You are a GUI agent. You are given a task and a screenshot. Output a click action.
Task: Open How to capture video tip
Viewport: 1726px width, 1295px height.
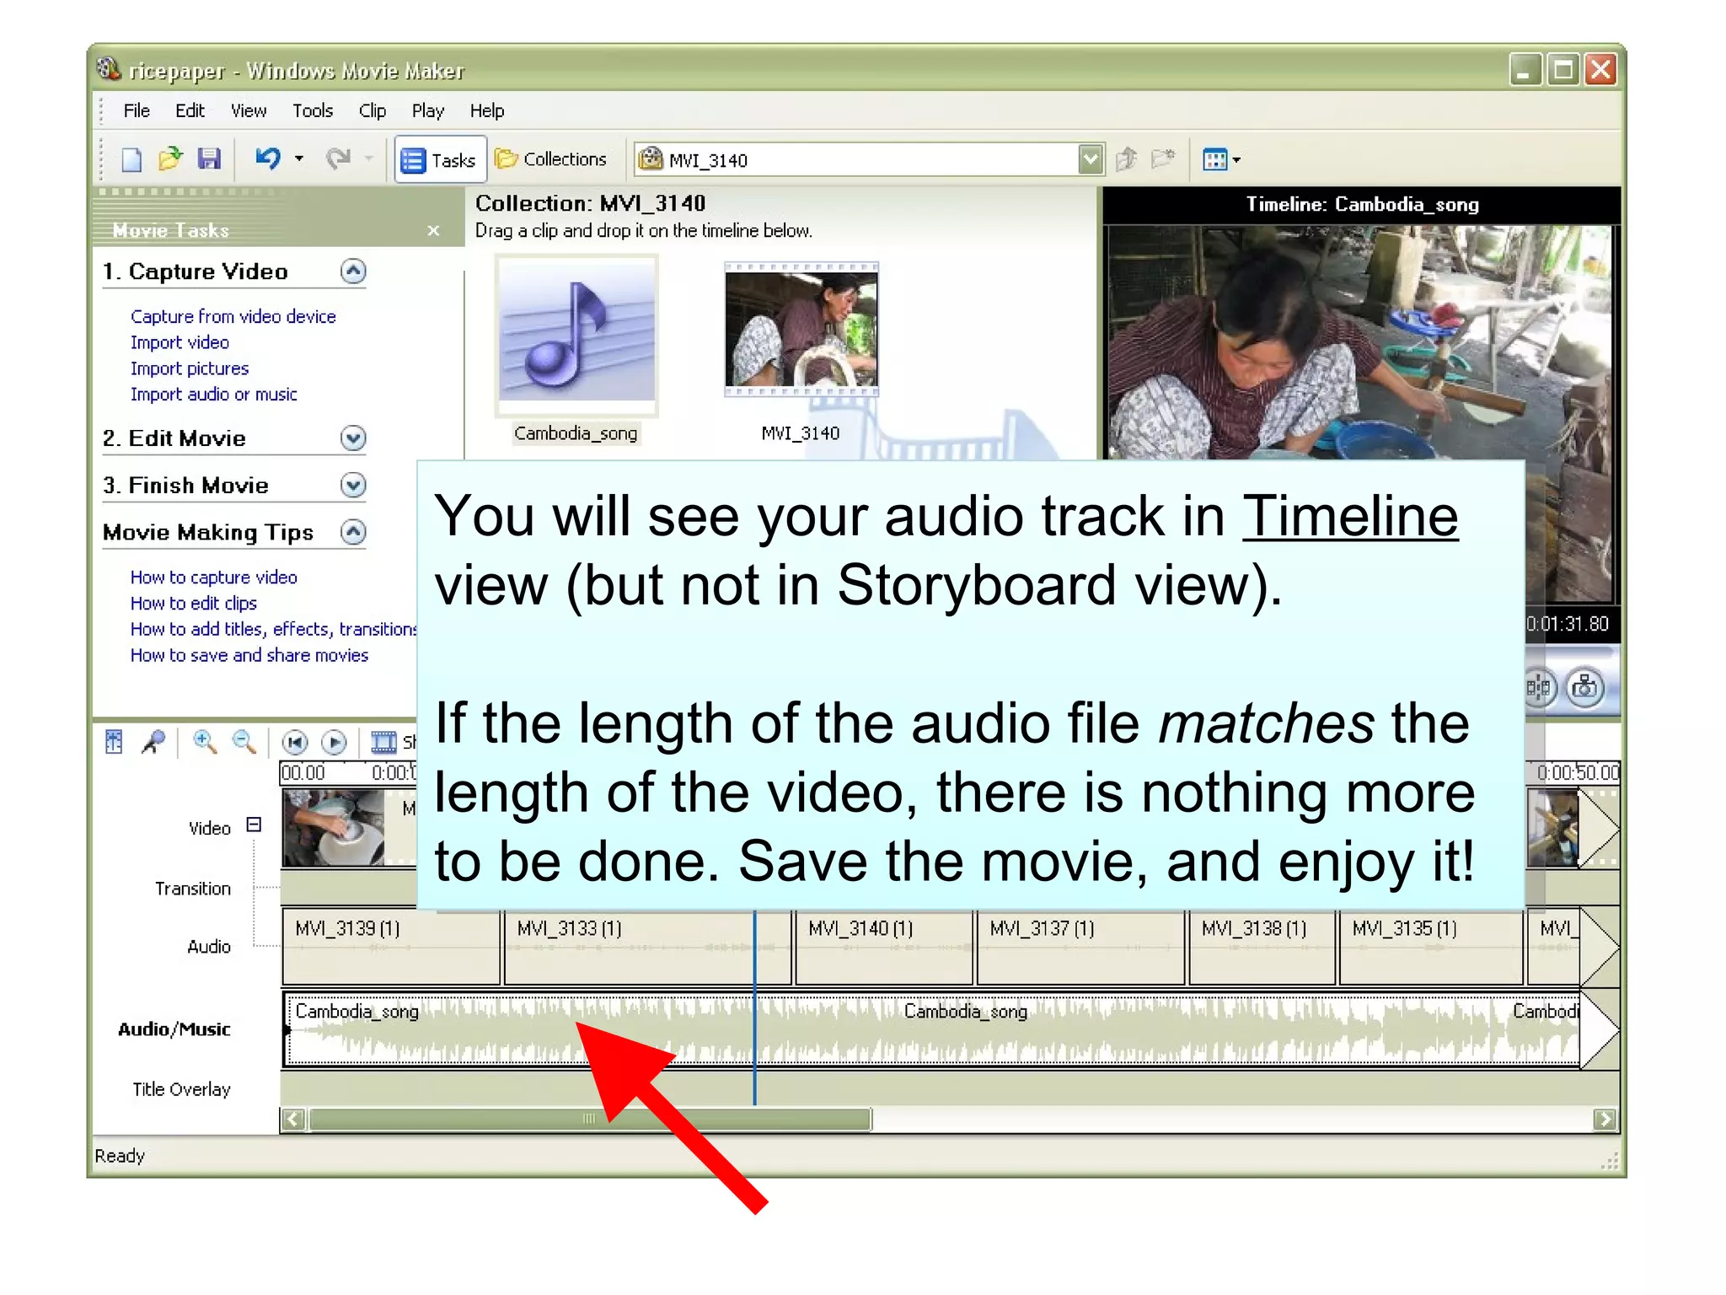(214, 578)
